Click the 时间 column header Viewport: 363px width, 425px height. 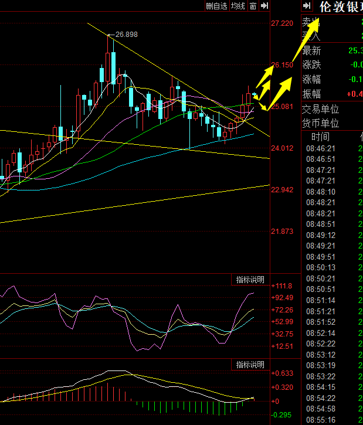pyautogui.click(x=320, y=137)
